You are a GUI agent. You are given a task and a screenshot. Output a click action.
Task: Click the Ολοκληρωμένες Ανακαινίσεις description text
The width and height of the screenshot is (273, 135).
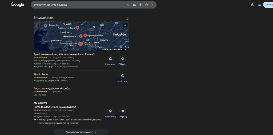point(70,121)
